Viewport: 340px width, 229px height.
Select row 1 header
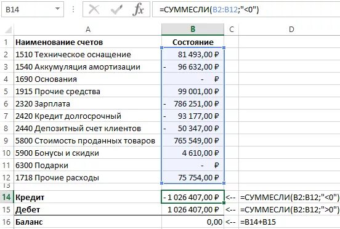[6, 42]
